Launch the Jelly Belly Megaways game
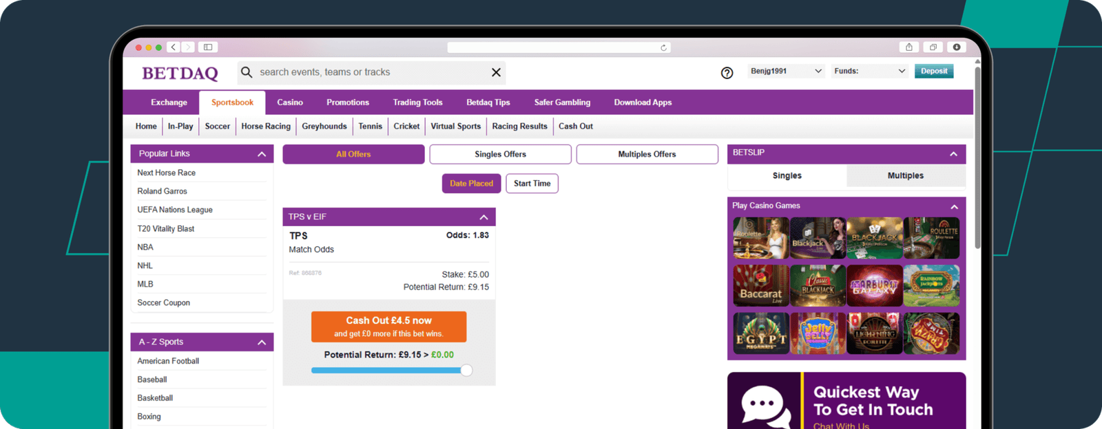Screen dimensions: 1102x429 (818, 333)
